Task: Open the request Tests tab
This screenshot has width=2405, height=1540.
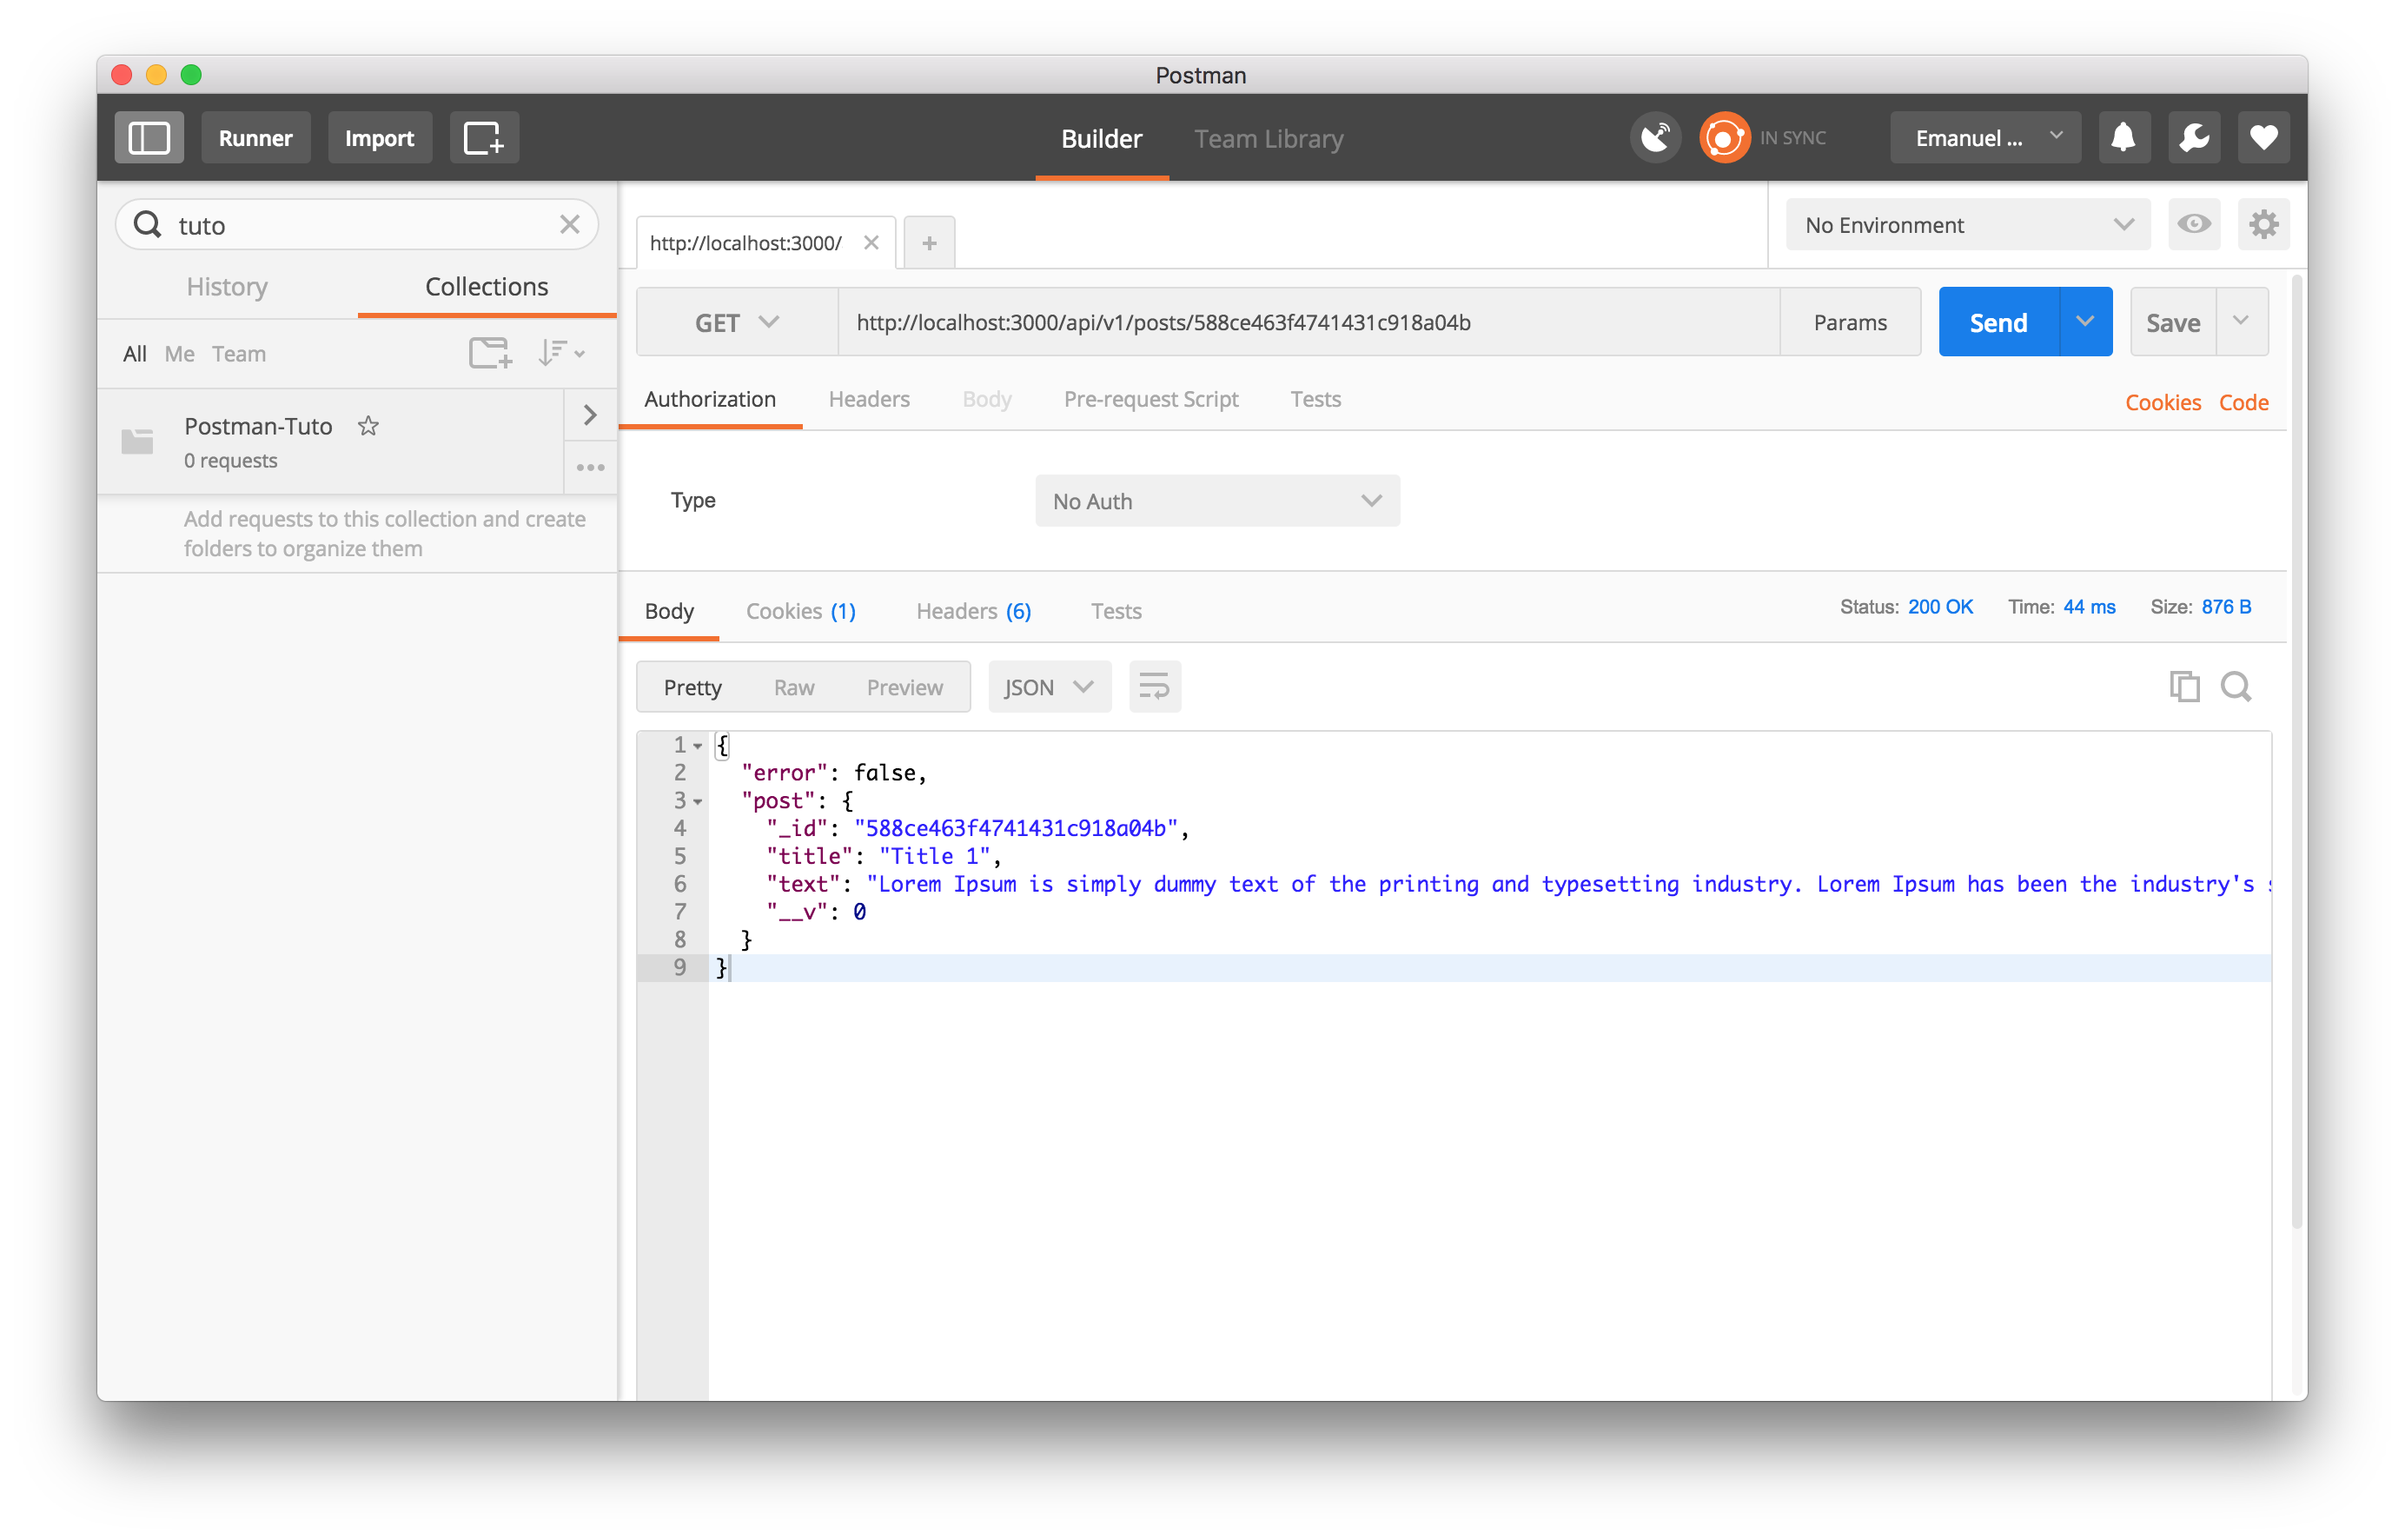Action: pyautogui.click(x=1315, y=399)
